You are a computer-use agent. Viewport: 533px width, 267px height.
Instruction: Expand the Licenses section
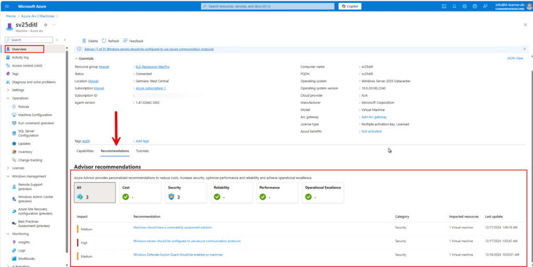pos(18,168)
